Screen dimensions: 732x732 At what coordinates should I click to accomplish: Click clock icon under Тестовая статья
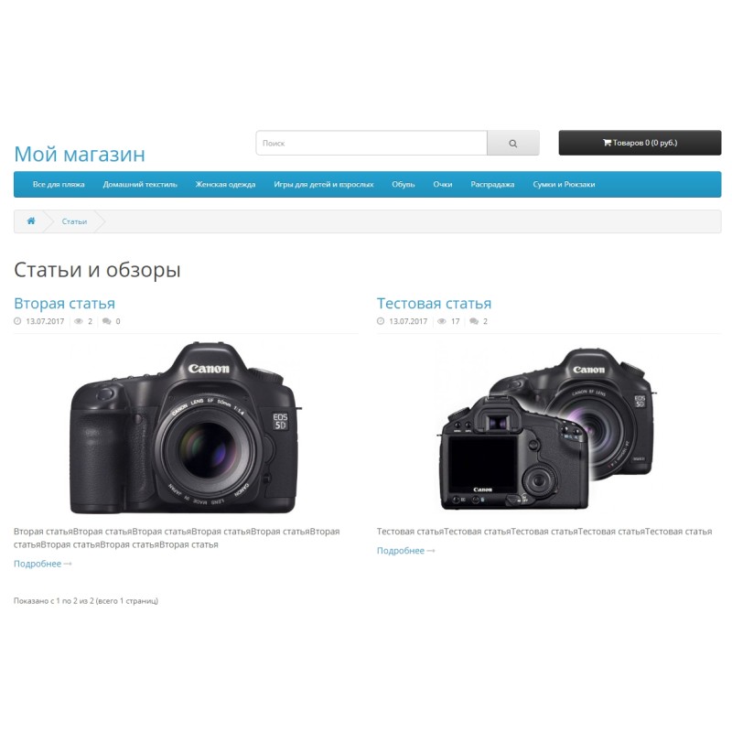(381, 321)
